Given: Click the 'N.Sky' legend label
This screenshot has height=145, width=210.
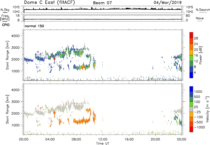Looking at the screenshot, I should coord(5,10).
